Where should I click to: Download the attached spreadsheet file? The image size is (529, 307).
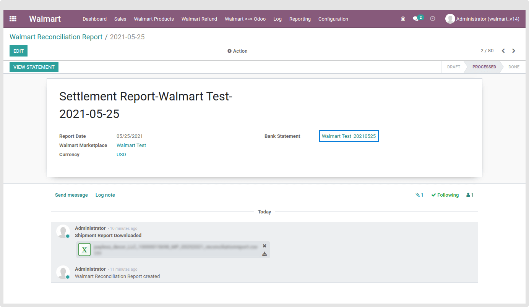pos(264,254)
